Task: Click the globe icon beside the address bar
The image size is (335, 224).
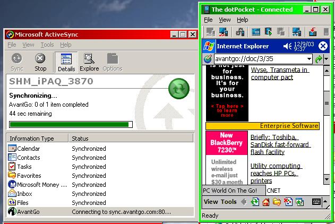Action: click(208, 59)
